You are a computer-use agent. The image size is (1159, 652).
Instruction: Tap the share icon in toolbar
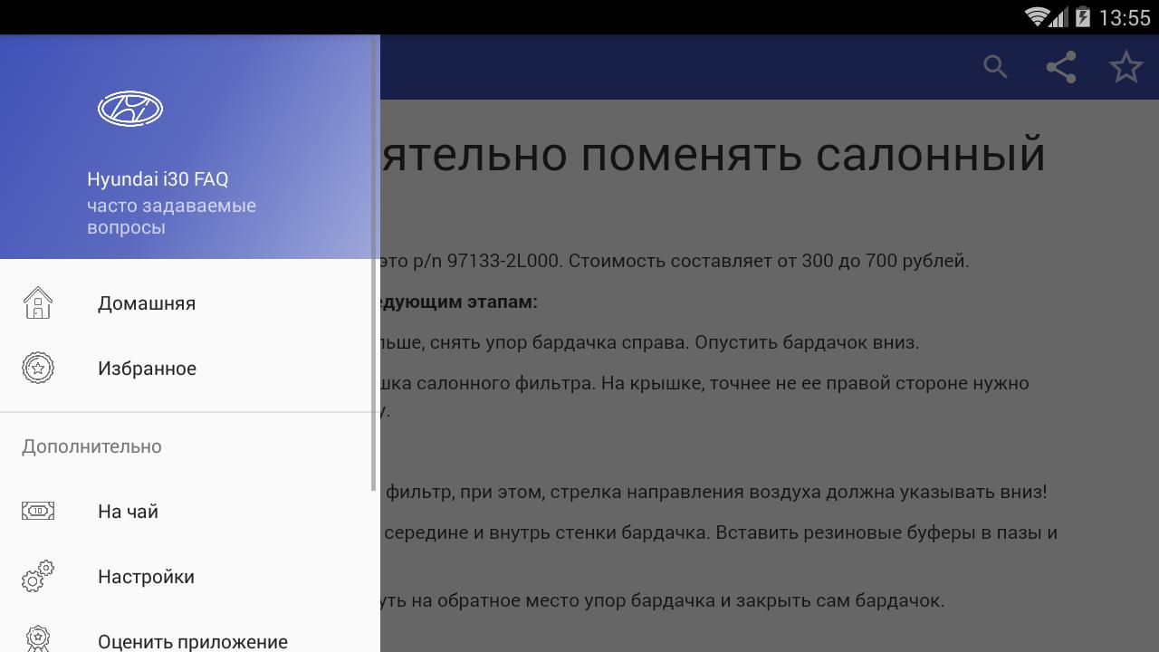[1060, 67]
